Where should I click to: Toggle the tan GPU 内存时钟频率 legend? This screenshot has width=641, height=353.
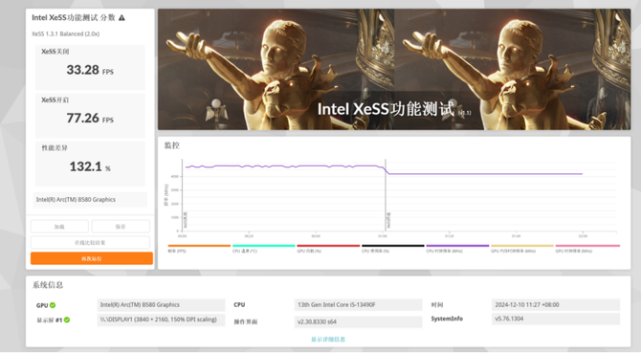[522, 249]
